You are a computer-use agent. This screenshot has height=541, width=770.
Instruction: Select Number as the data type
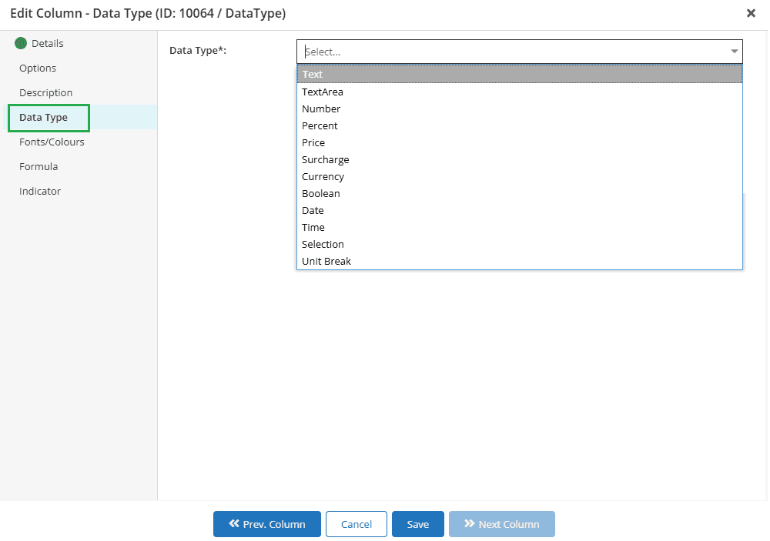click(520, 109)
